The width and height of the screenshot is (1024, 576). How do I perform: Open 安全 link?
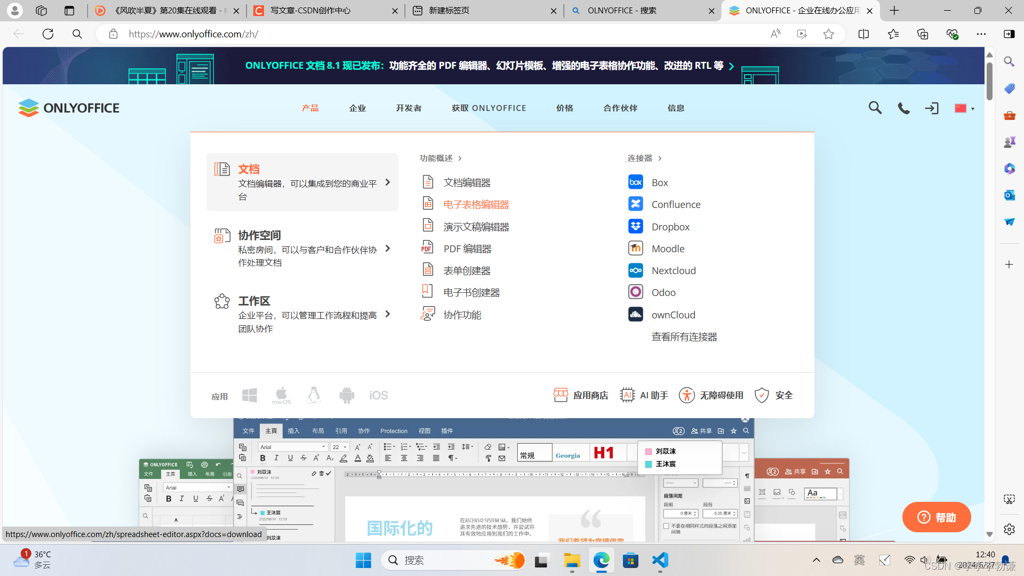point(774,395)
